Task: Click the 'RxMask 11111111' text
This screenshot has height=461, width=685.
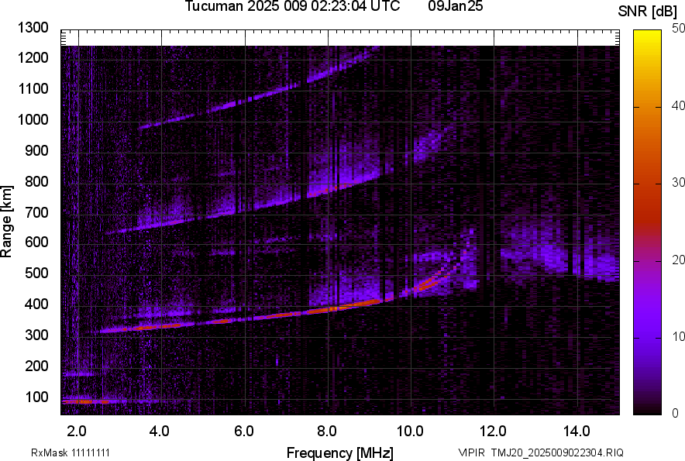Action: 71,452
